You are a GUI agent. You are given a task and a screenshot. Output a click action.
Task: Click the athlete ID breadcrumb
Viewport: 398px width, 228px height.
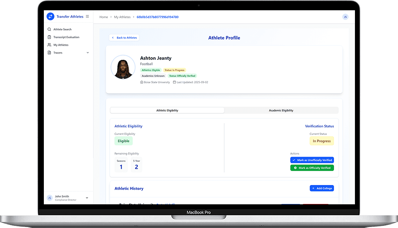(158, 17)
